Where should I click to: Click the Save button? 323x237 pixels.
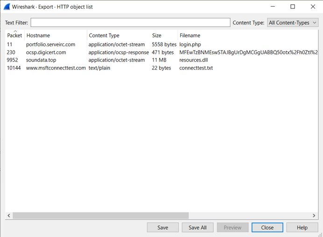(163, 228)
